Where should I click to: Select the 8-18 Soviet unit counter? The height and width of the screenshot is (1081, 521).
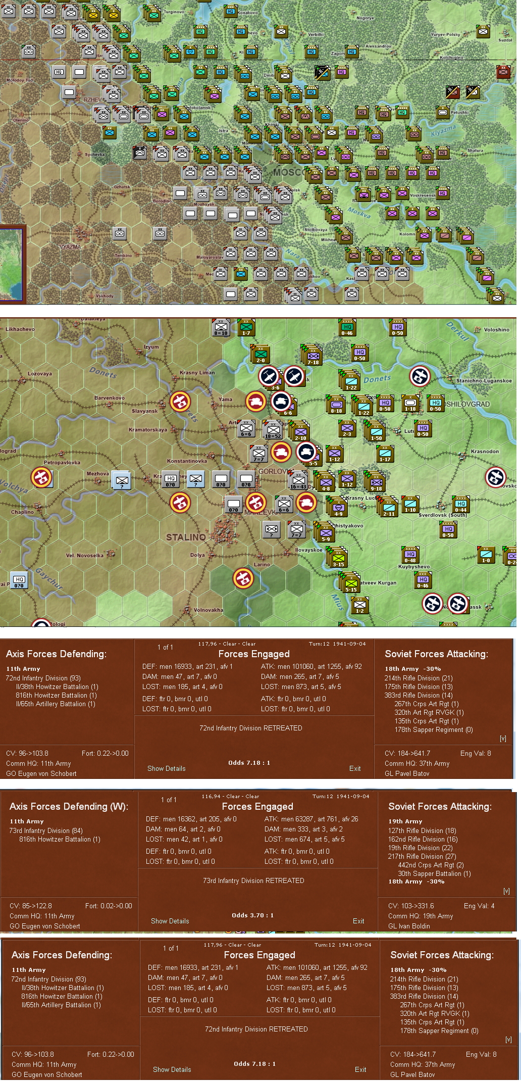336,405
